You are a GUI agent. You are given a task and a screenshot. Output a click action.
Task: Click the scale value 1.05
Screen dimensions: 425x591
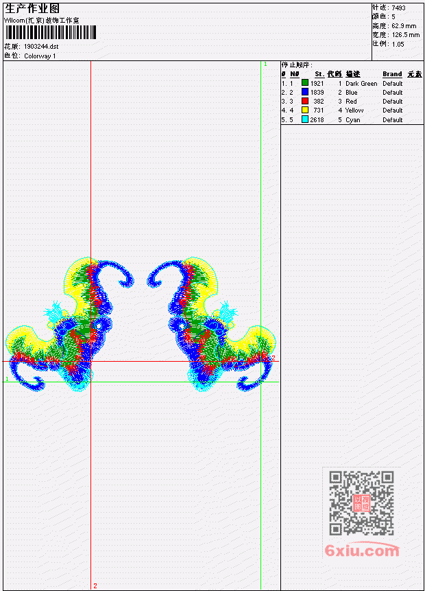pos(398,44)
